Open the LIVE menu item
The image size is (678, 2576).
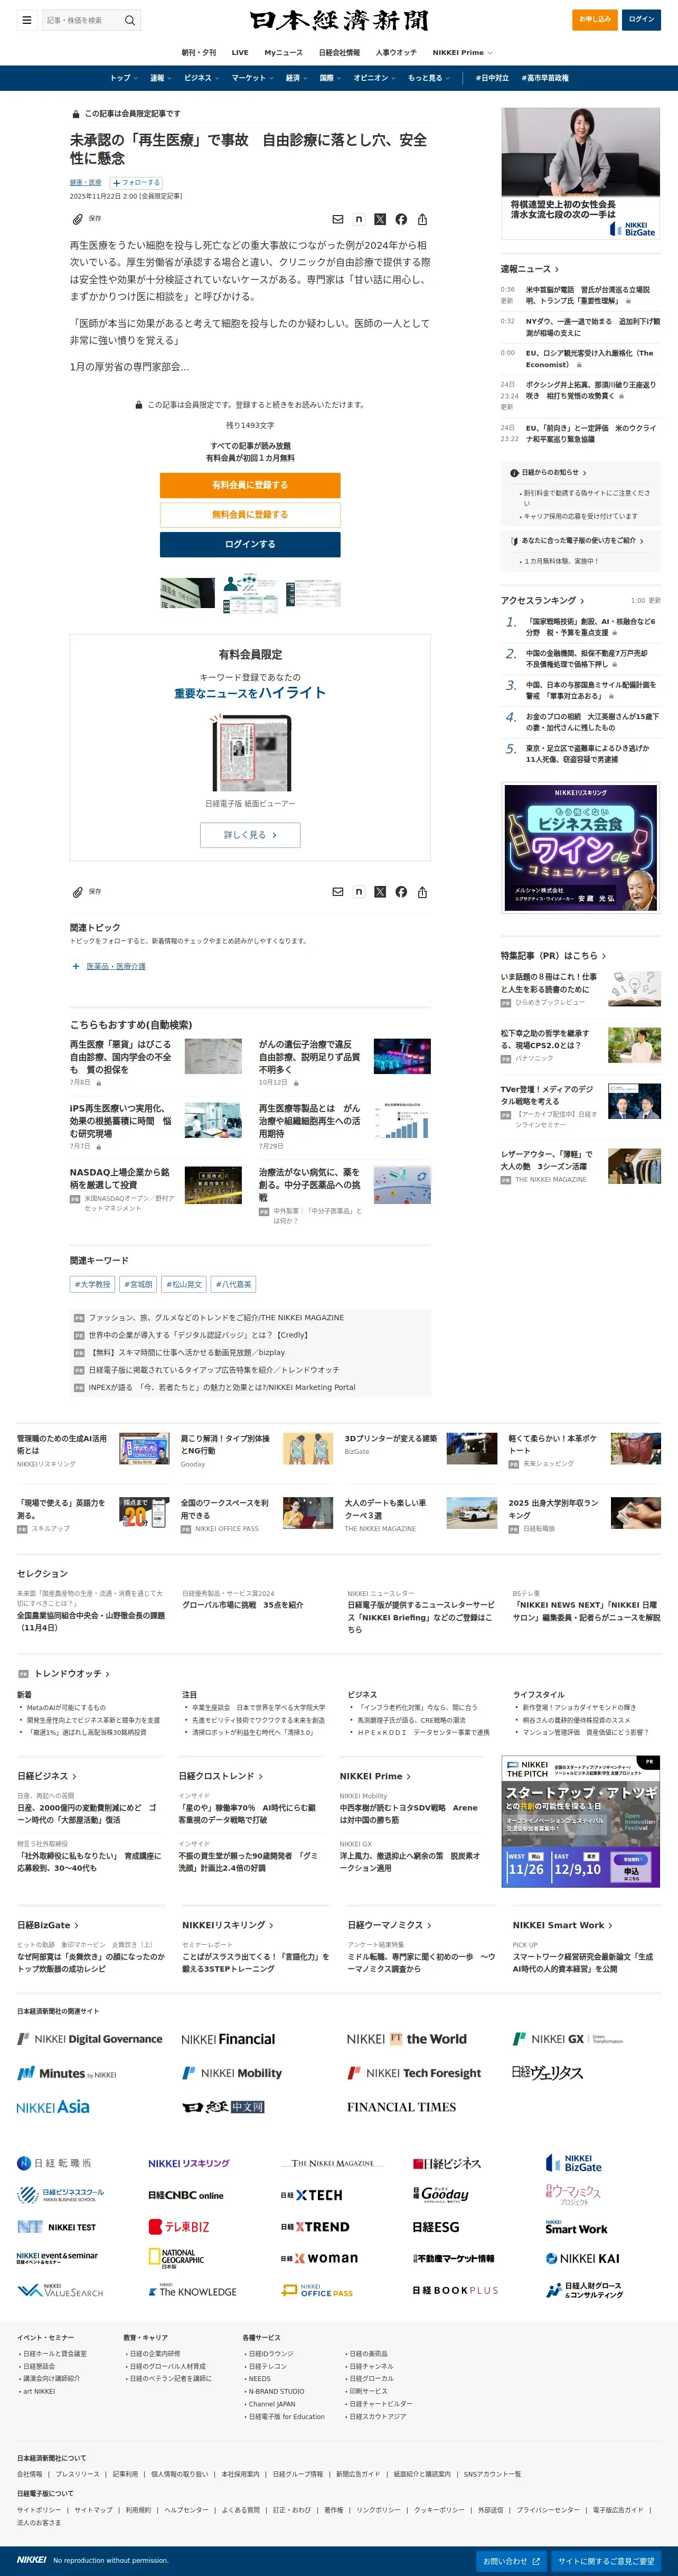[x=240, y=52]
